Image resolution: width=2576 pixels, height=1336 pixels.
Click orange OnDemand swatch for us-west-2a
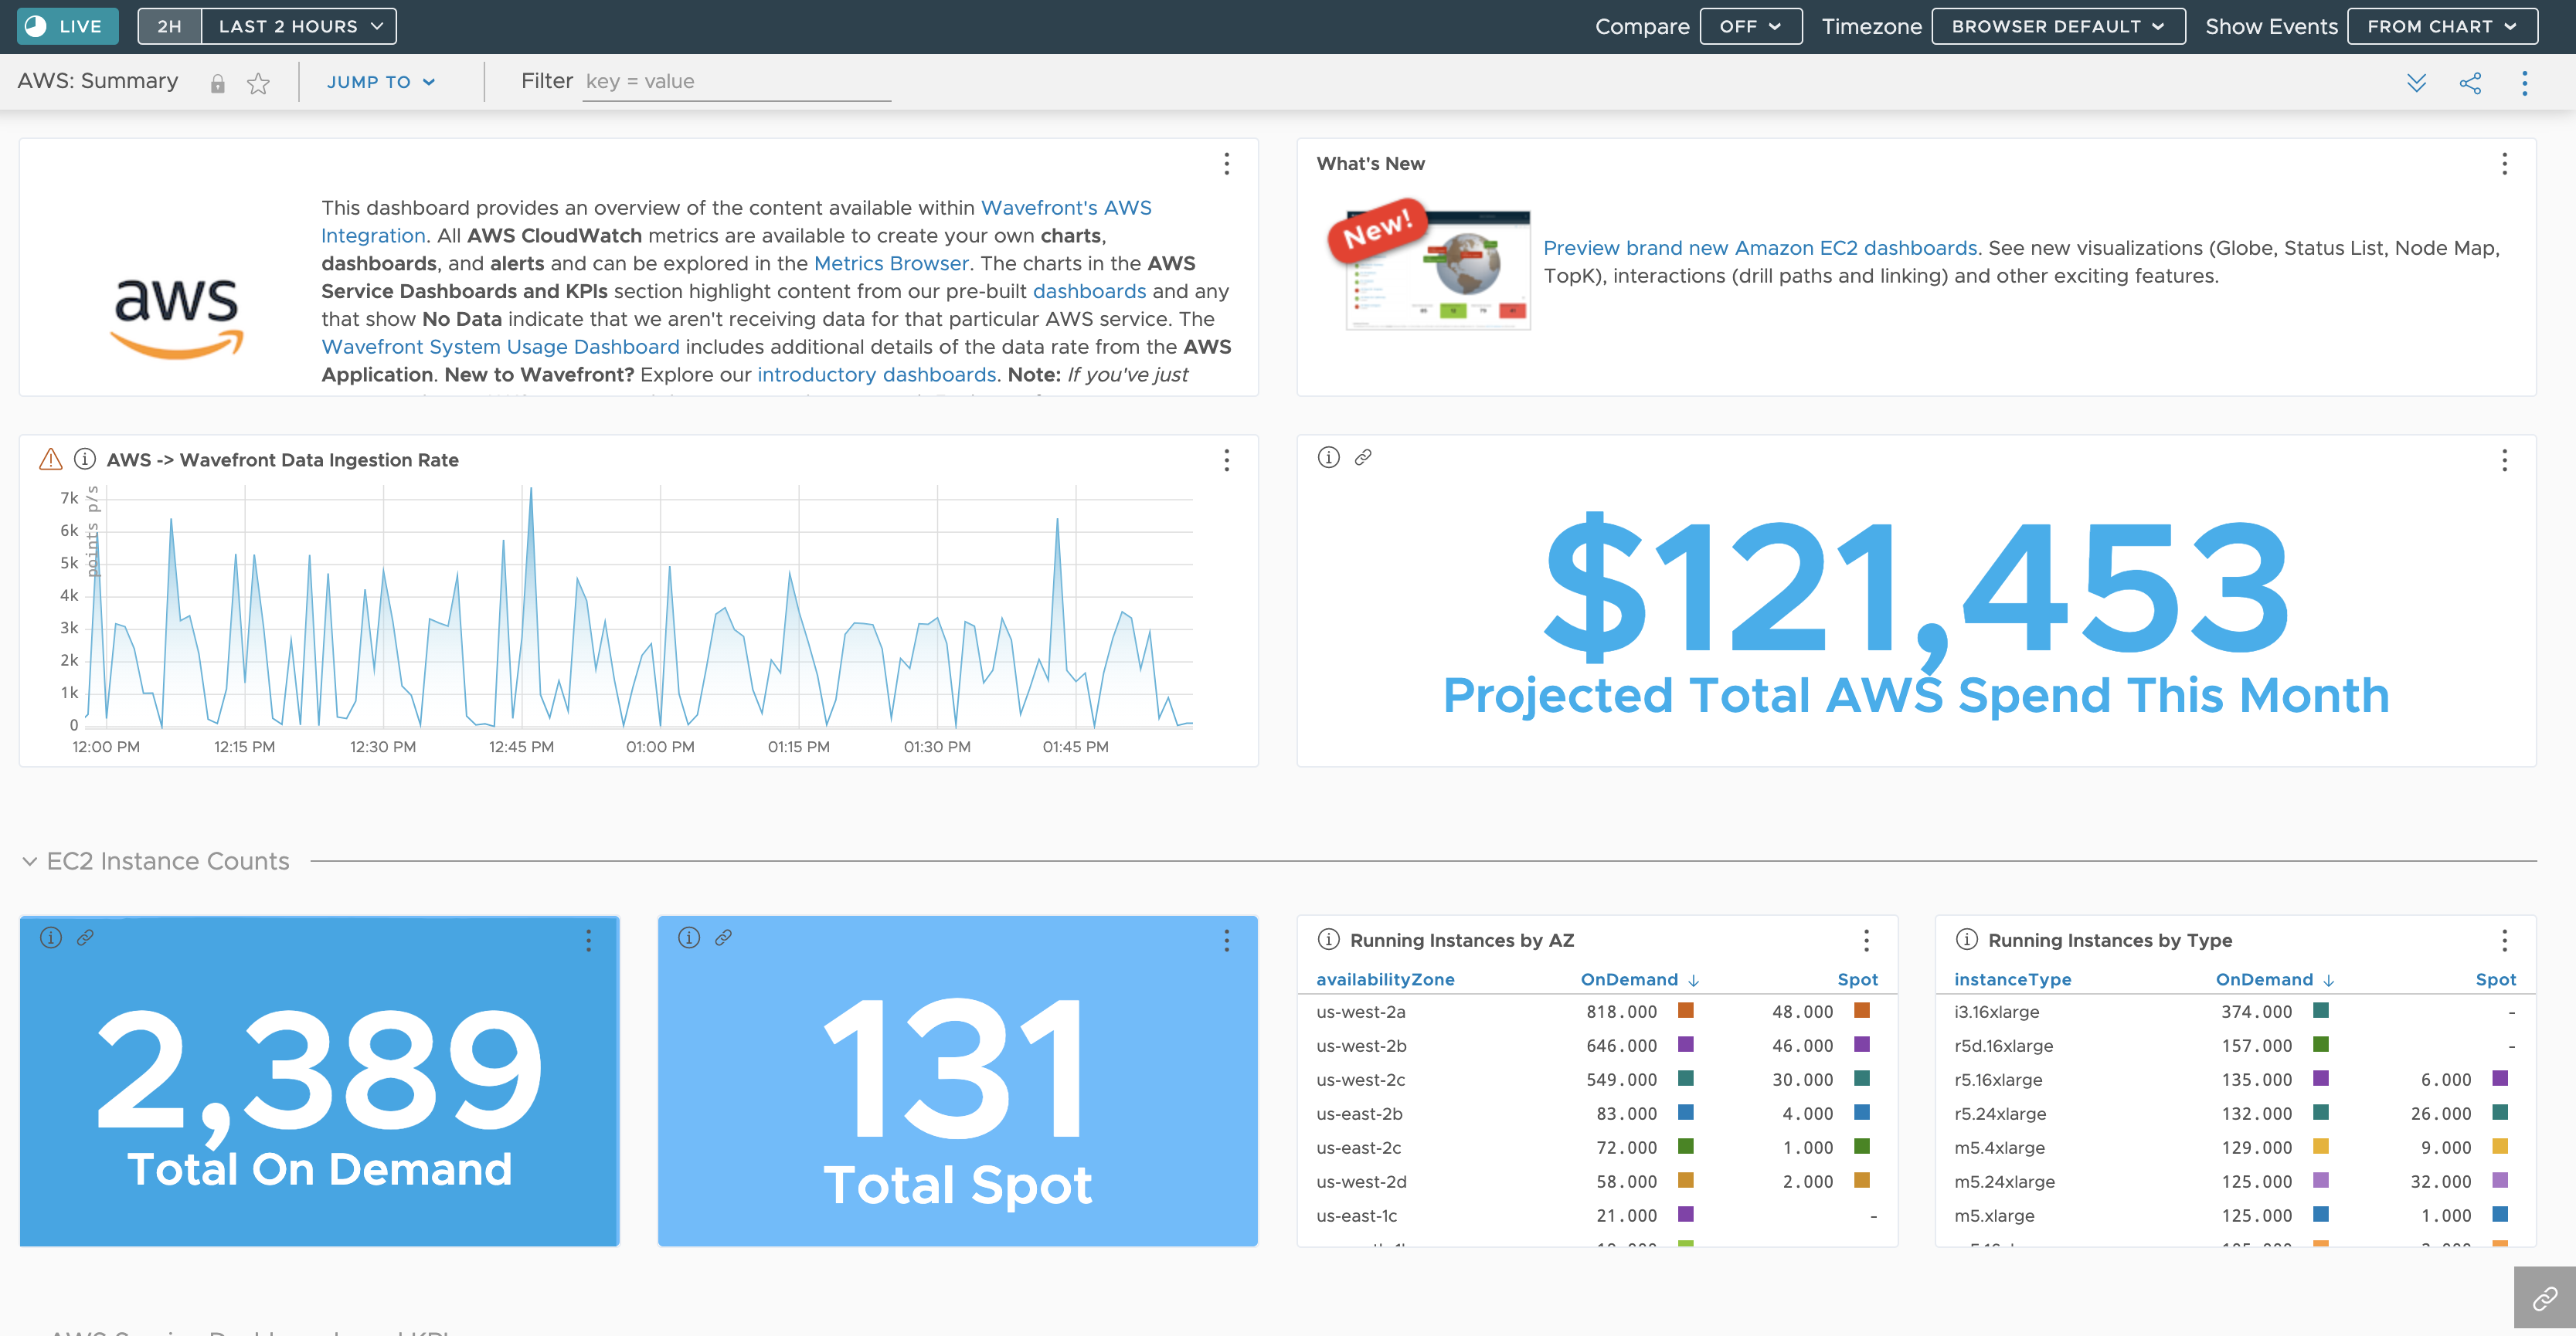(x=1685, y=1010)
